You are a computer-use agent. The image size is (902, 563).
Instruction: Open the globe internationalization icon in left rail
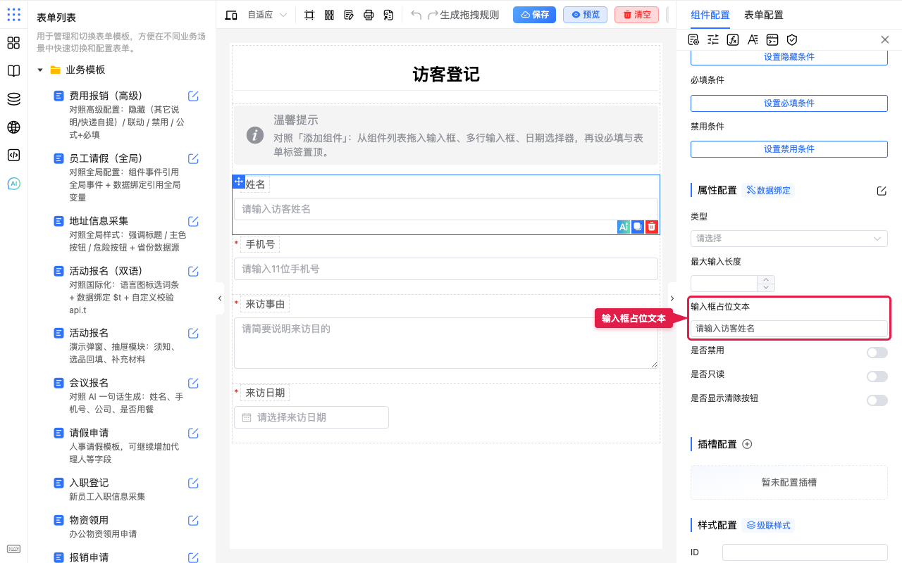click(13, 127)
